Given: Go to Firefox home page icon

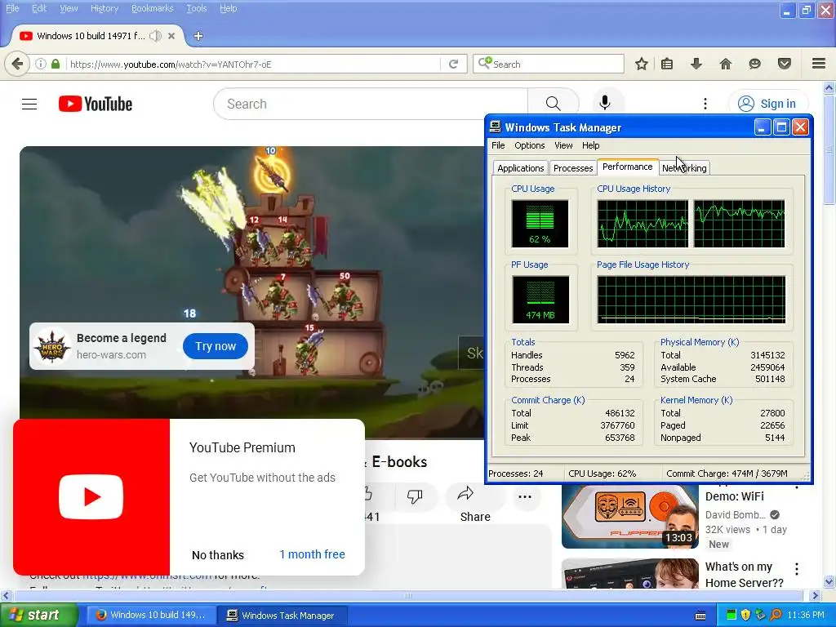Looking at the screenshot, I should [x=726, y=64].
